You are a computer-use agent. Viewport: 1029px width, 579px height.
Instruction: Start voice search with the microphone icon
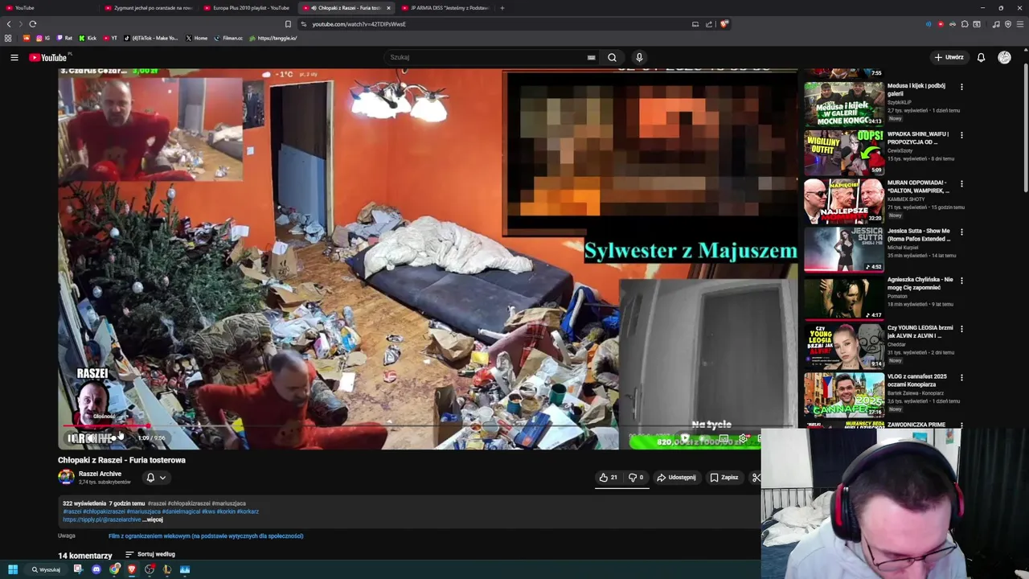pyautogui.click(x=639, y=58)
